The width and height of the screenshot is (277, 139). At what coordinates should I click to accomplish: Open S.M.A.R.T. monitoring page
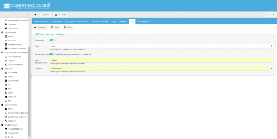[x=12, y=41]
